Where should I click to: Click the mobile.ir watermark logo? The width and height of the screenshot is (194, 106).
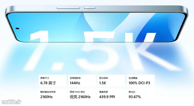11,102
